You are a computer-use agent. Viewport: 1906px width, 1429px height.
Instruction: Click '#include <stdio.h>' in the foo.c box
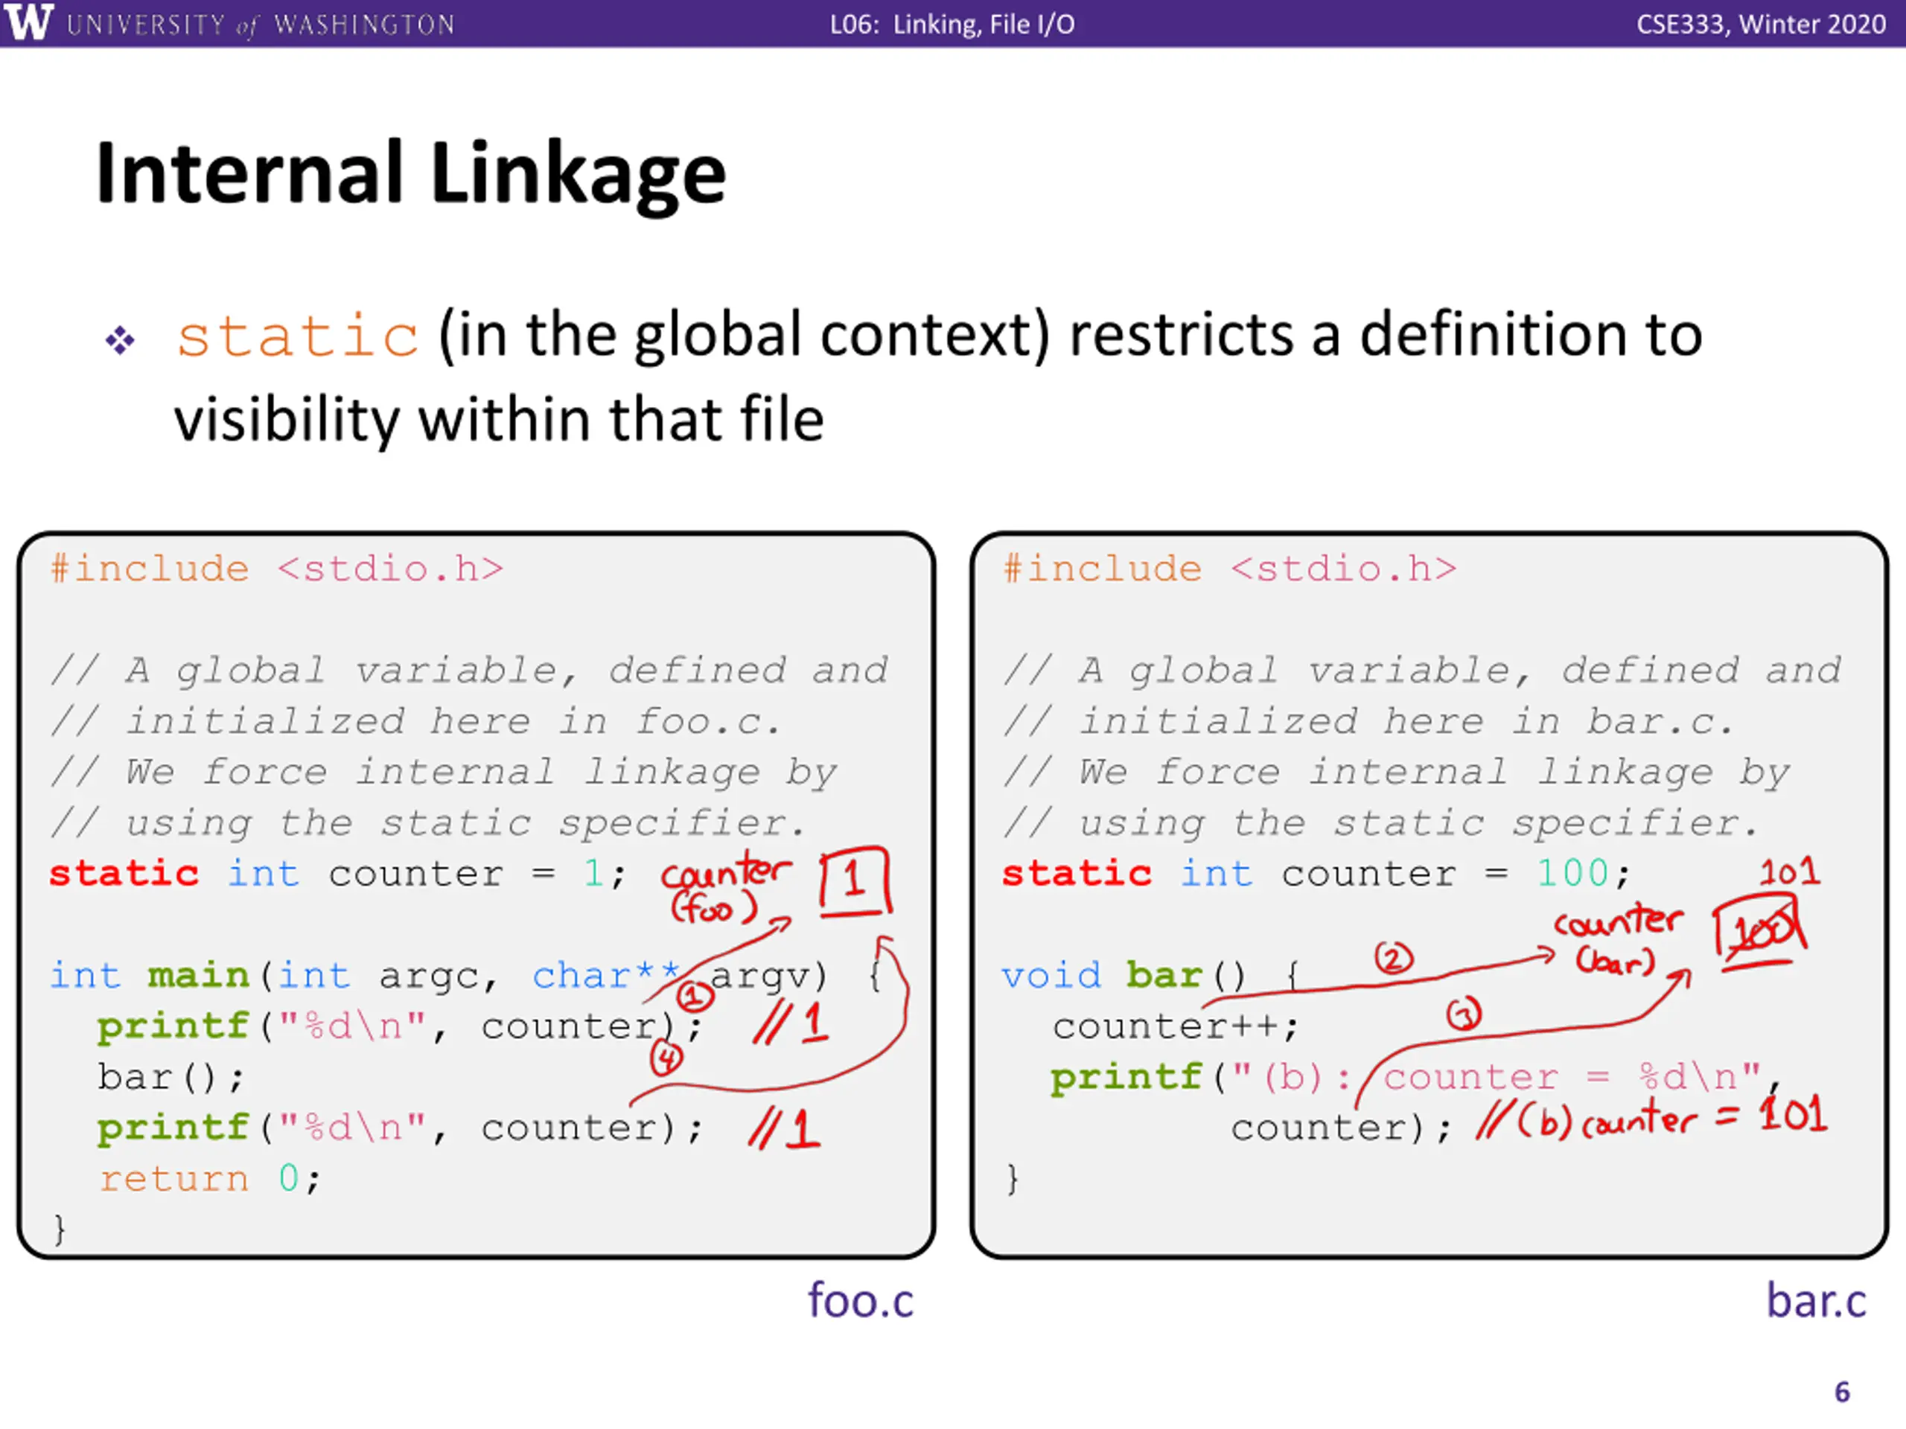[278, 569]
